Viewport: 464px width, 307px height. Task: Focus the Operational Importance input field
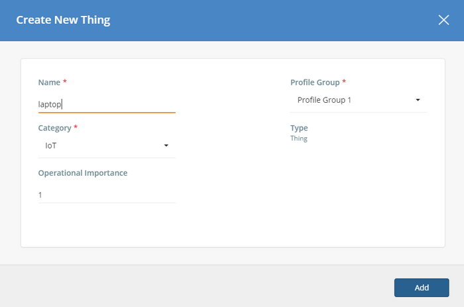coord(107,195)
